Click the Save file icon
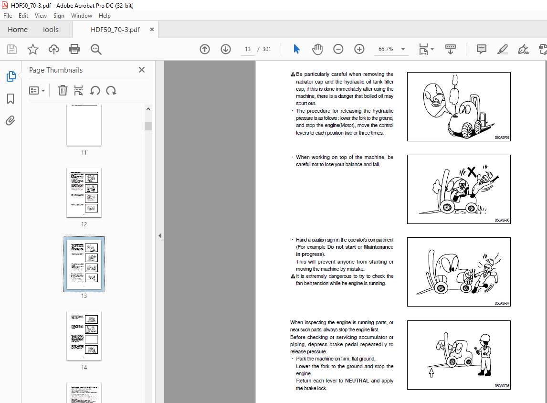The image size is (547, 403). coord(12,49)
